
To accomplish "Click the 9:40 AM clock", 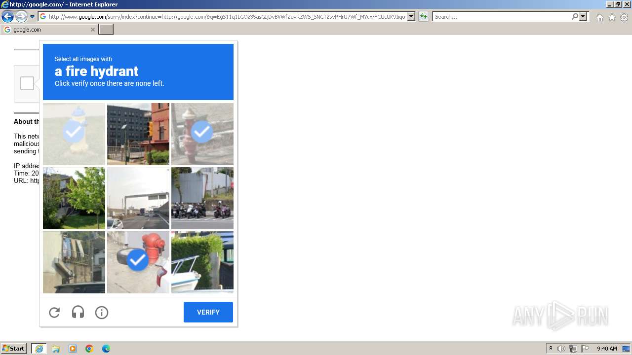I will (x=607, y=349).
